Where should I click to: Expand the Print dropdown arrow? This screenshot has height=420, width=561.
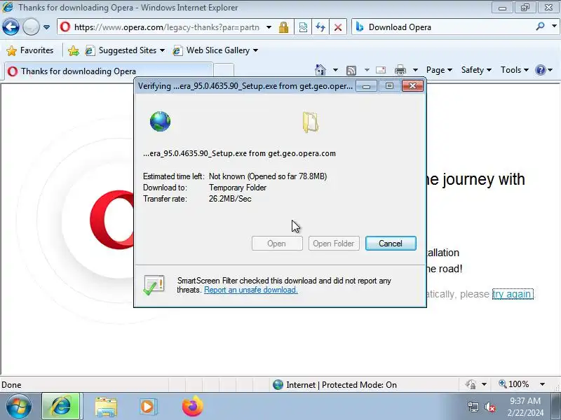click(415, 70)
